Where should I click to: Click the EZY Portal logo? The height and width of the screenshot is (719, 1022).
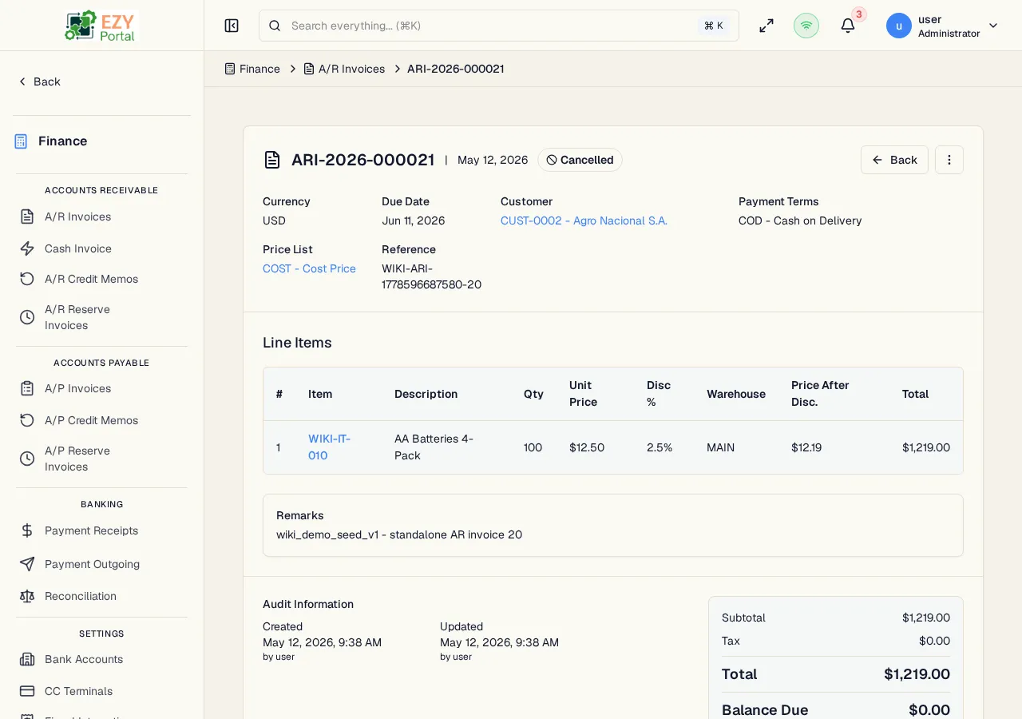click(101, 26)
